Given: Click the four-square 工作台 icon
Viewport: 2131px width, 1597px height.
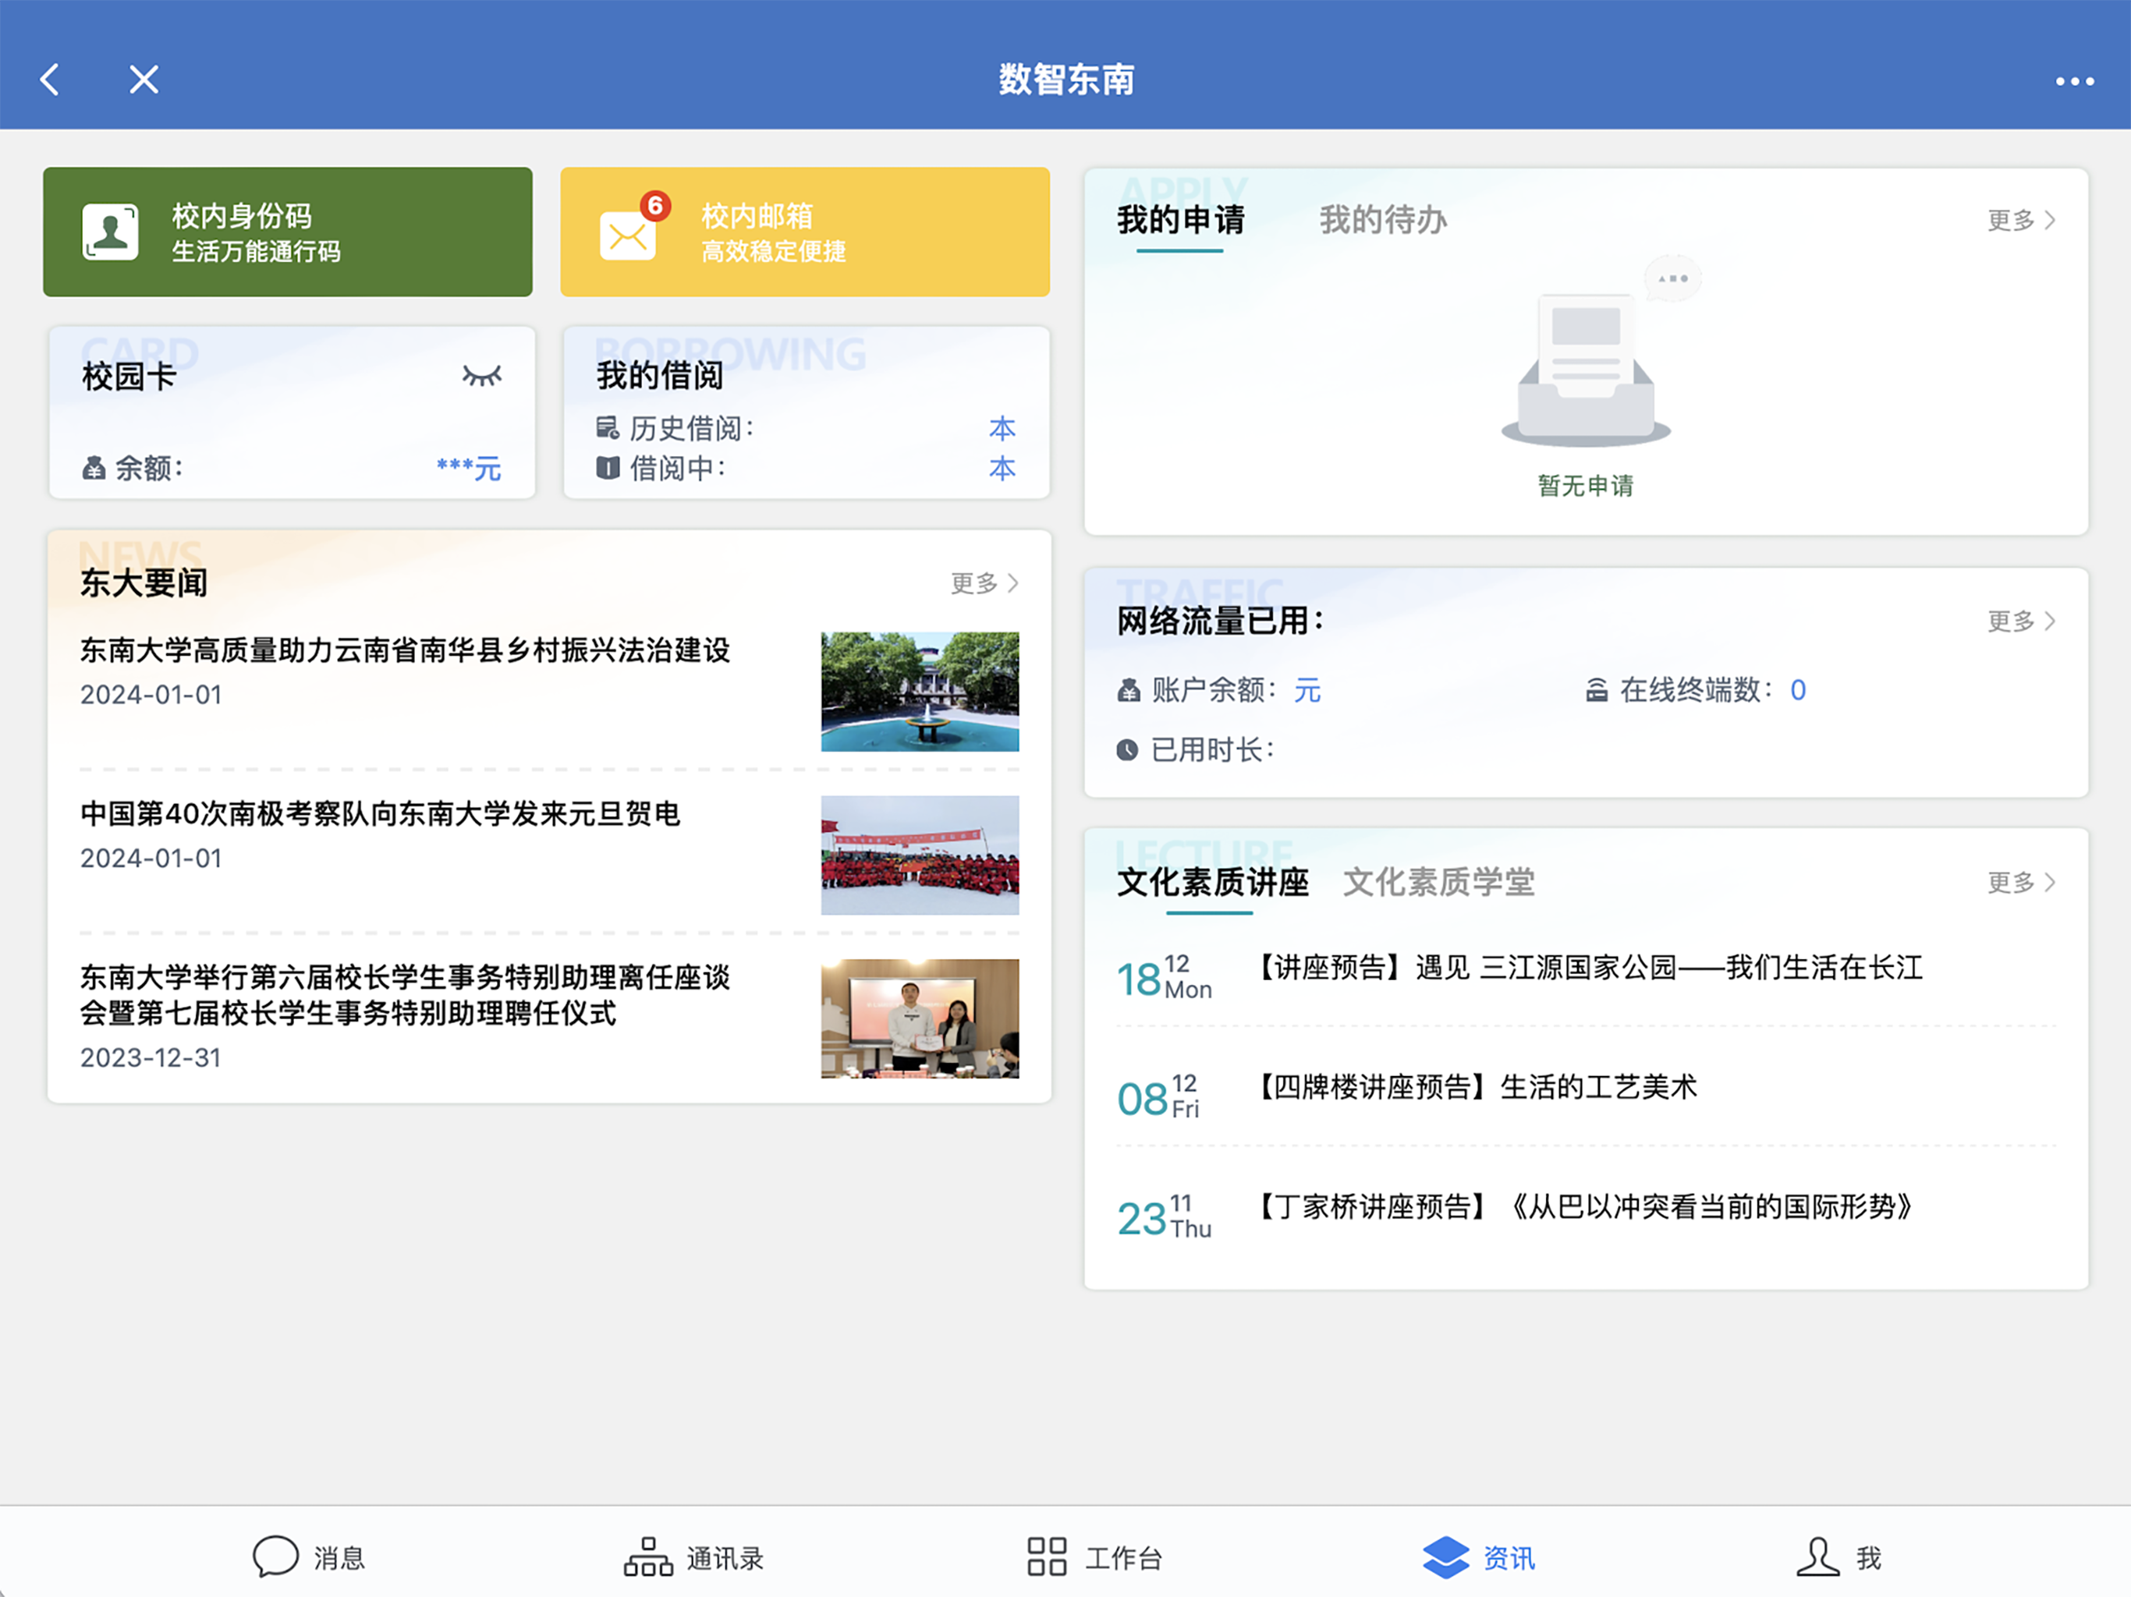Looking at the screenshot, I should [x=1046, y=1556].
